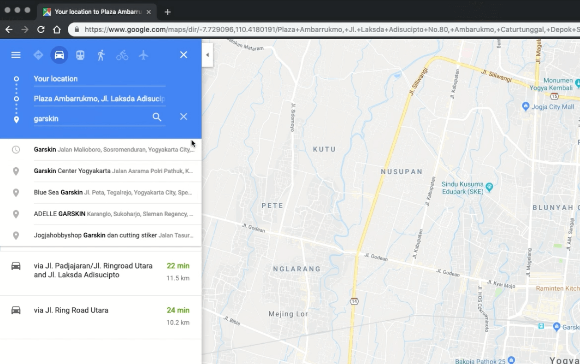This screenshot has height=364, width=580.
Task: Click Bakpia Pathok 25 map marker
Action: [x=511, y=361]
